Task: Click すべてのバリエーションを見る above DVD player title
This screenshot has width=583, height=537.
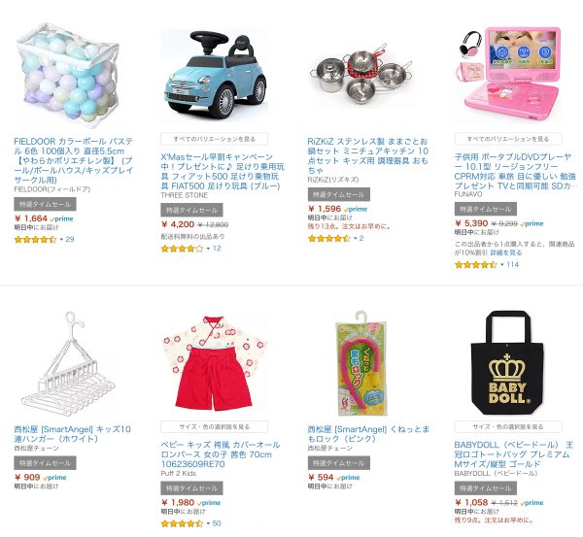Action: (x=508, y=139)
